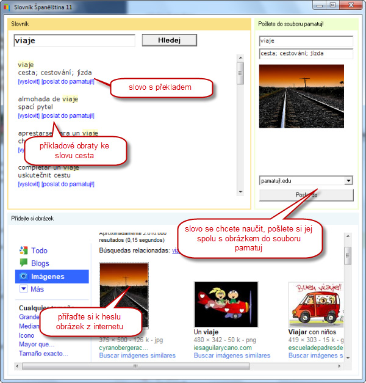Click the Un viaje red airplane cartoon thumbnail
The image size is (366, 383).
pyautogui.click(x=226, y=304)
